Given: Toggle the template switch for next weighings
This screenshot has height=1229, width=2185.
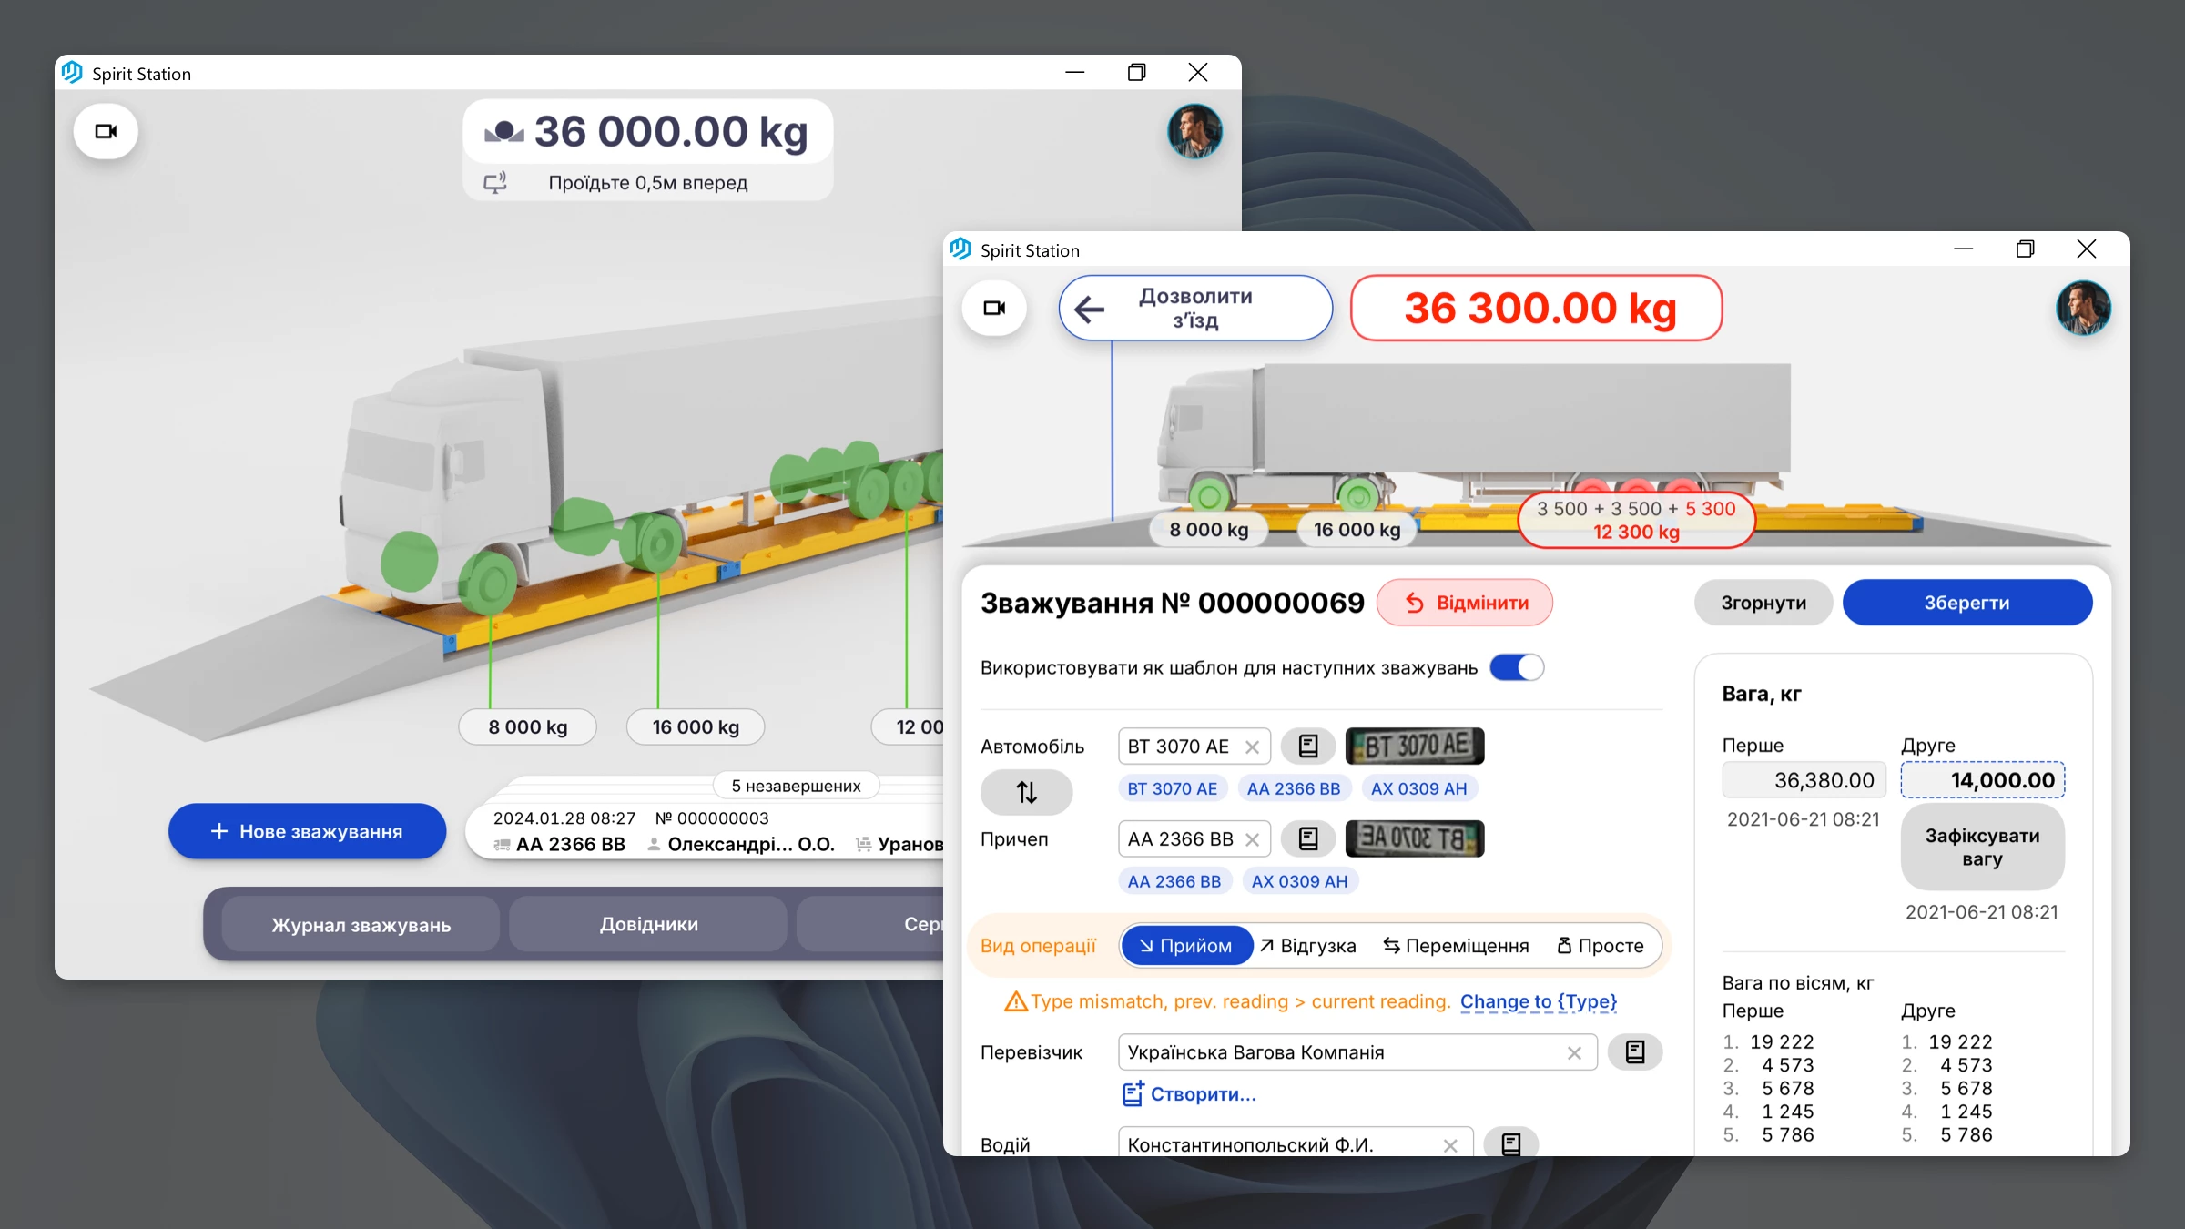Looking at the screenshot, I should coord(1517,667).
